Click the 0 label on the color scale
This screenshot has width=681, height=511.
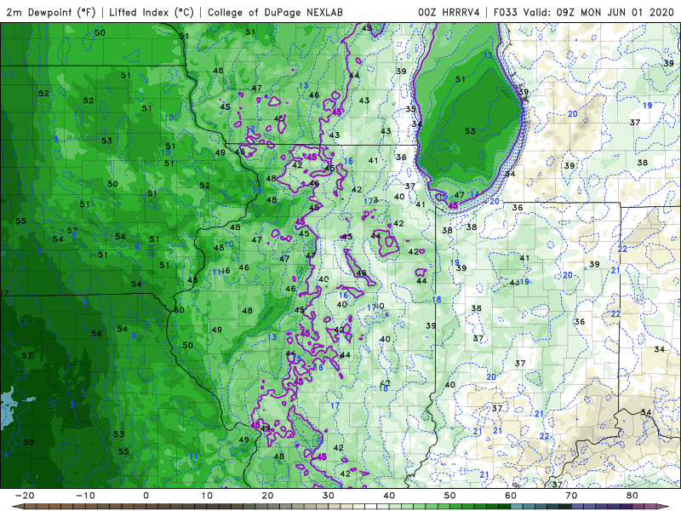coord(146,496)
